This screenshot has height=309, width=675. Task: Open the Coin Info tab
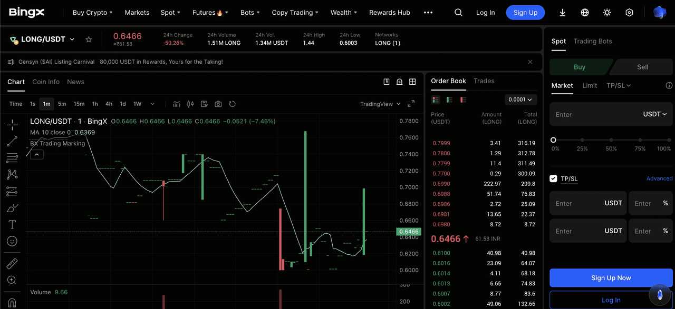[x=46, y=82]
